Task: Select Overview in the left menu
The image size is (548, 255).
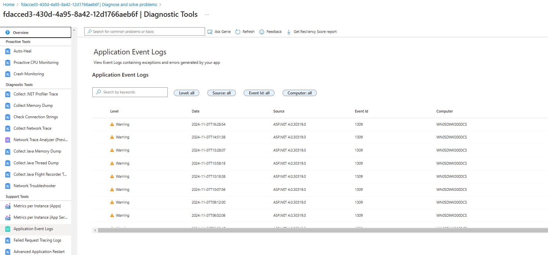Action: [21, 33]
